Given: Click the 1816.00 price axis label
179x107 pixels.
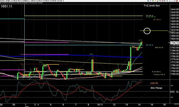Looking at the screenshot, I should (175, 30).
